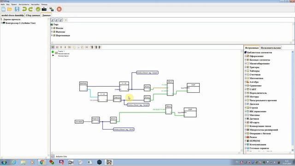Click the Алгебра category icon
This screenshot has height=166, width=295.
pos(248,82)
